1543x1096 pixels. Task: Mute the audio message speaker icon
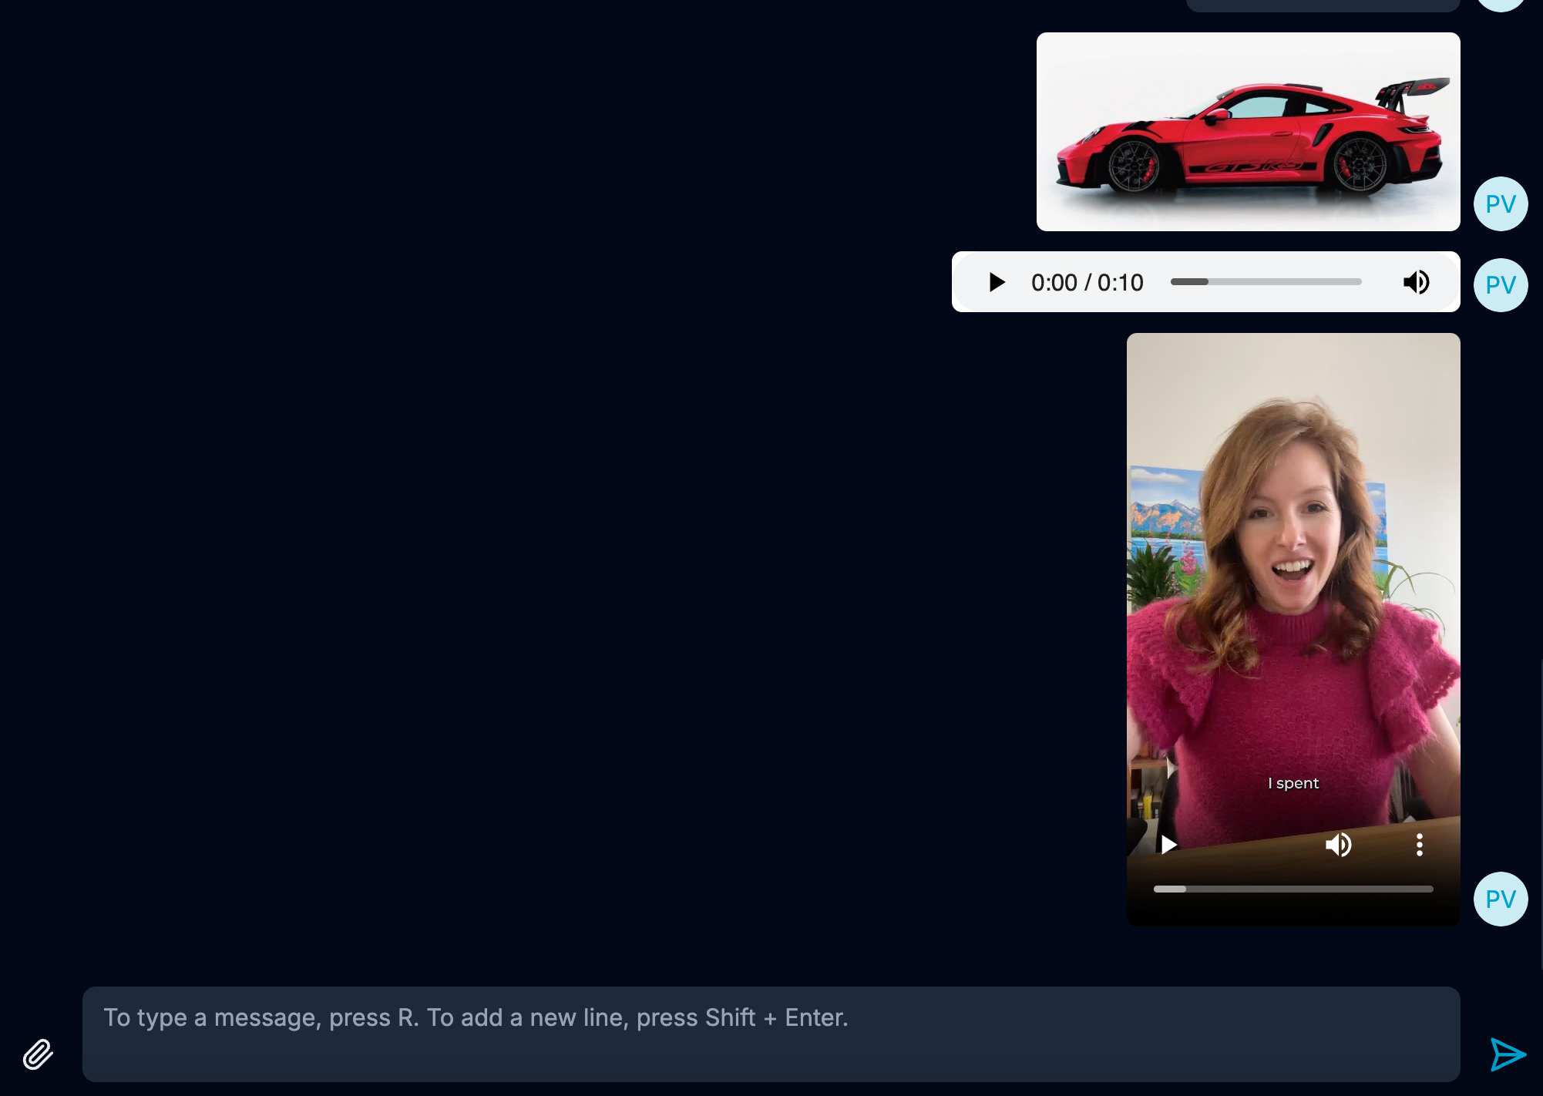click(x=1416, y=282)
